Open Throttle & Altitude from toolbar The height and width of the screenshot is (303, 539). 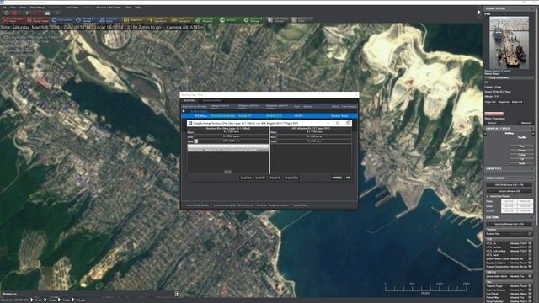(87, 20)
